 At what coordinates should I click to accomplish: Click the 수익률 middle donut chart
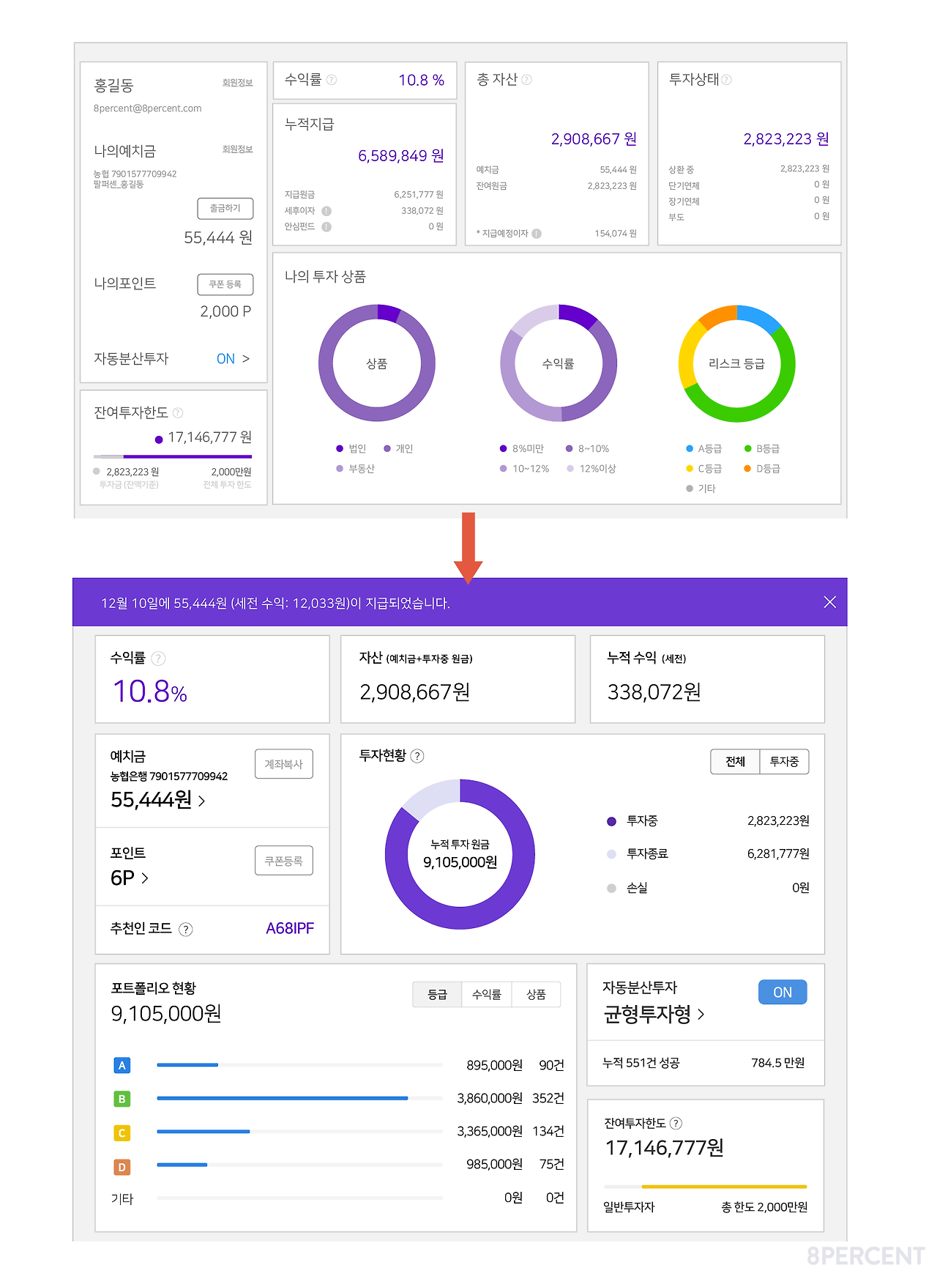(559, 363)
